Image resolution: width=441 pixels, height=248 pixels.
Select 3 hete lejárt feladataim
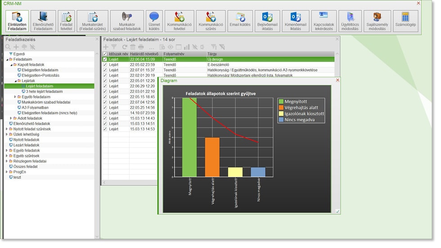point(44,91)
